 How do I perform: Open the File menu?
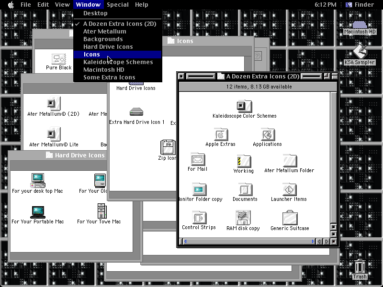pyautogui.click(x=25, y=5)
